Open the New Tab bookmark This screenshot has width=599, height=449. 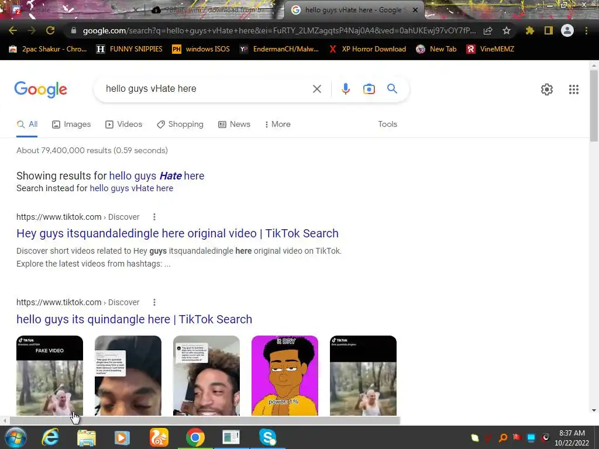tap(436, 49)
